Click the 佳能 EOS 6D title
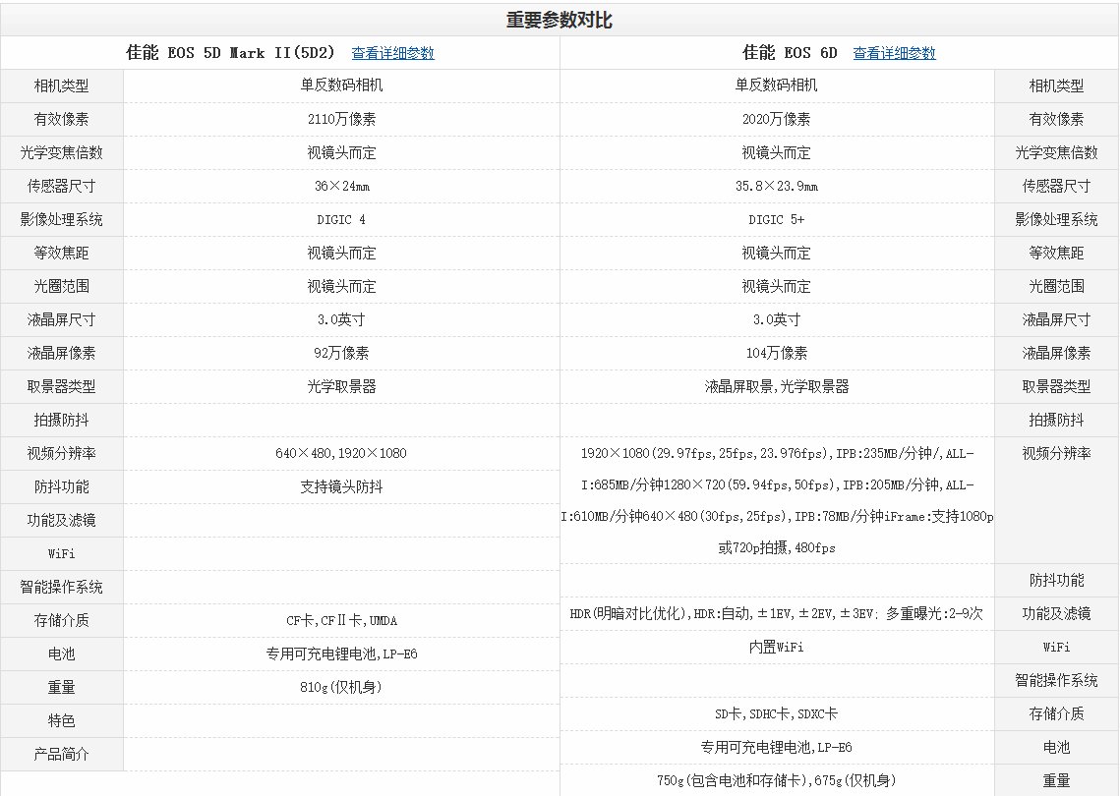This screenshot has height=796, width=1120. (792, 52)
